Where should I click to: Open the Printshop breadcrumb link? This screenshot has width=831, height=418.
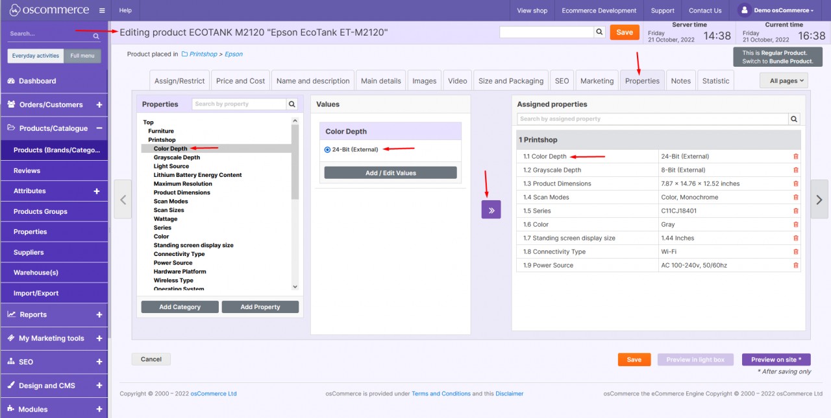[203, 54]
